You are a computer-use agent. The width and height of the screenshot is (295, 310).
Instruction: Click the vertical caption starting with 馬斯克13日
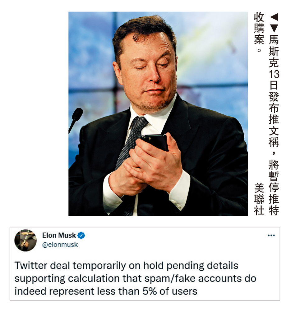pyautogui.click(x=274, y=125)
